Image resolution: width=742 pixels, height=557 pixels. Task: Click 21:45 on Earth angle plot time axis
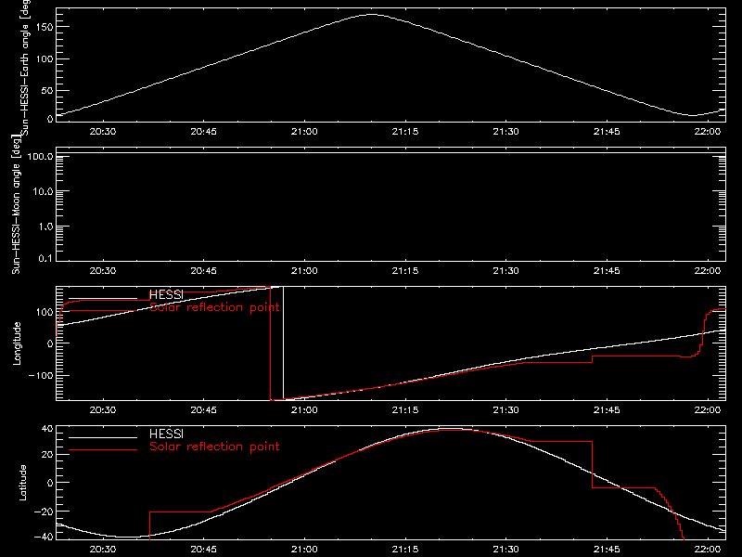pos(607,132)
